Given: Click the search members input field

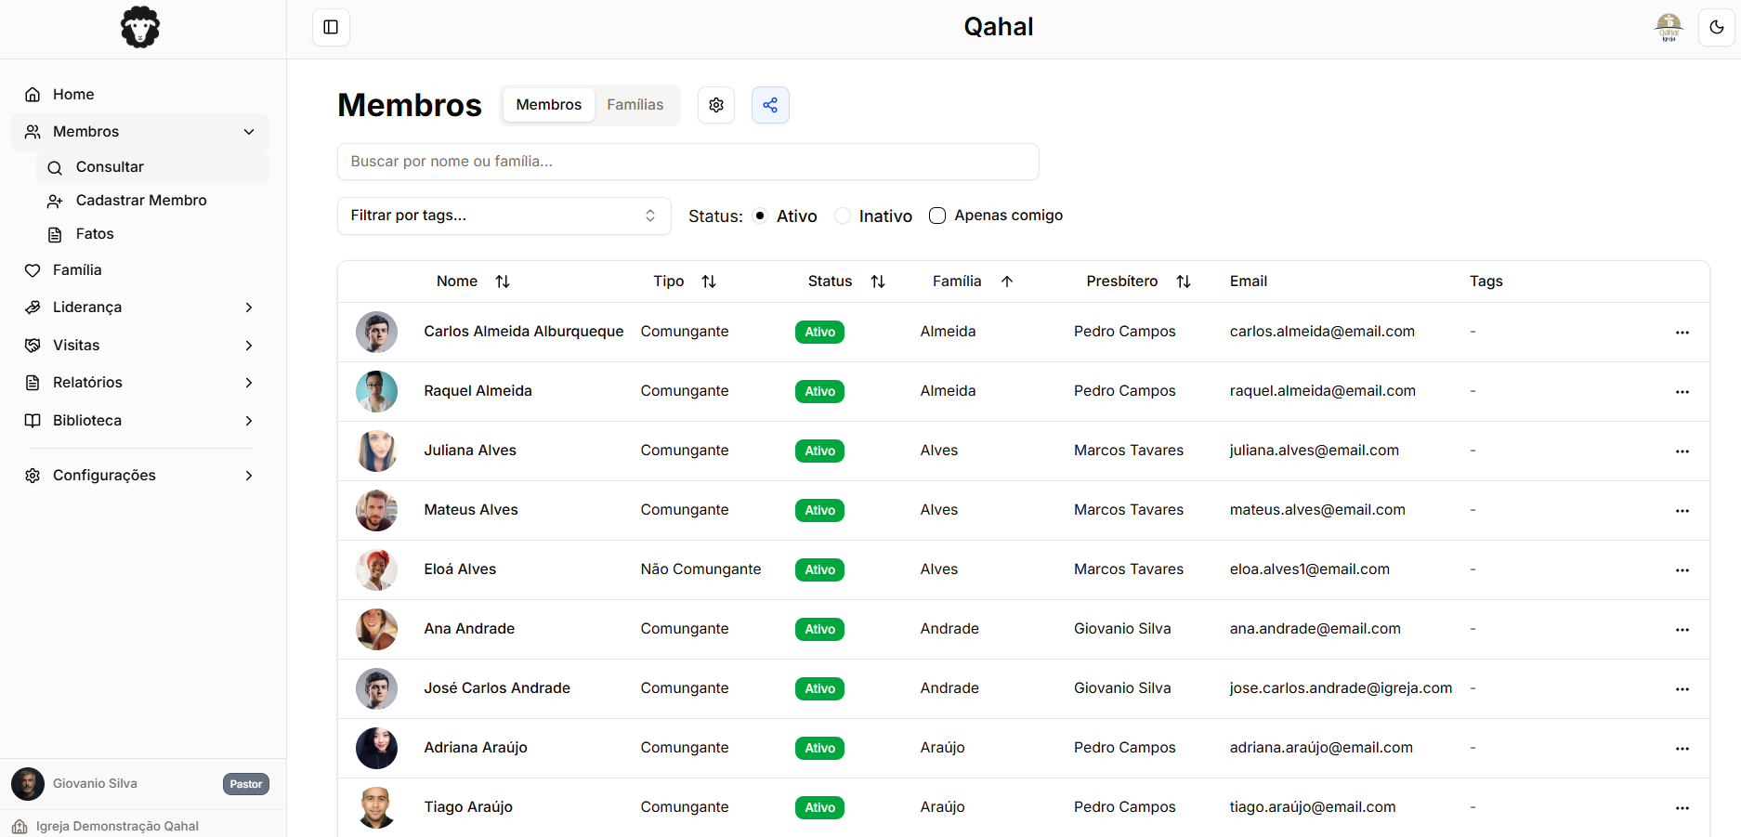Looking at the screenshot, I should coord(687,161).
